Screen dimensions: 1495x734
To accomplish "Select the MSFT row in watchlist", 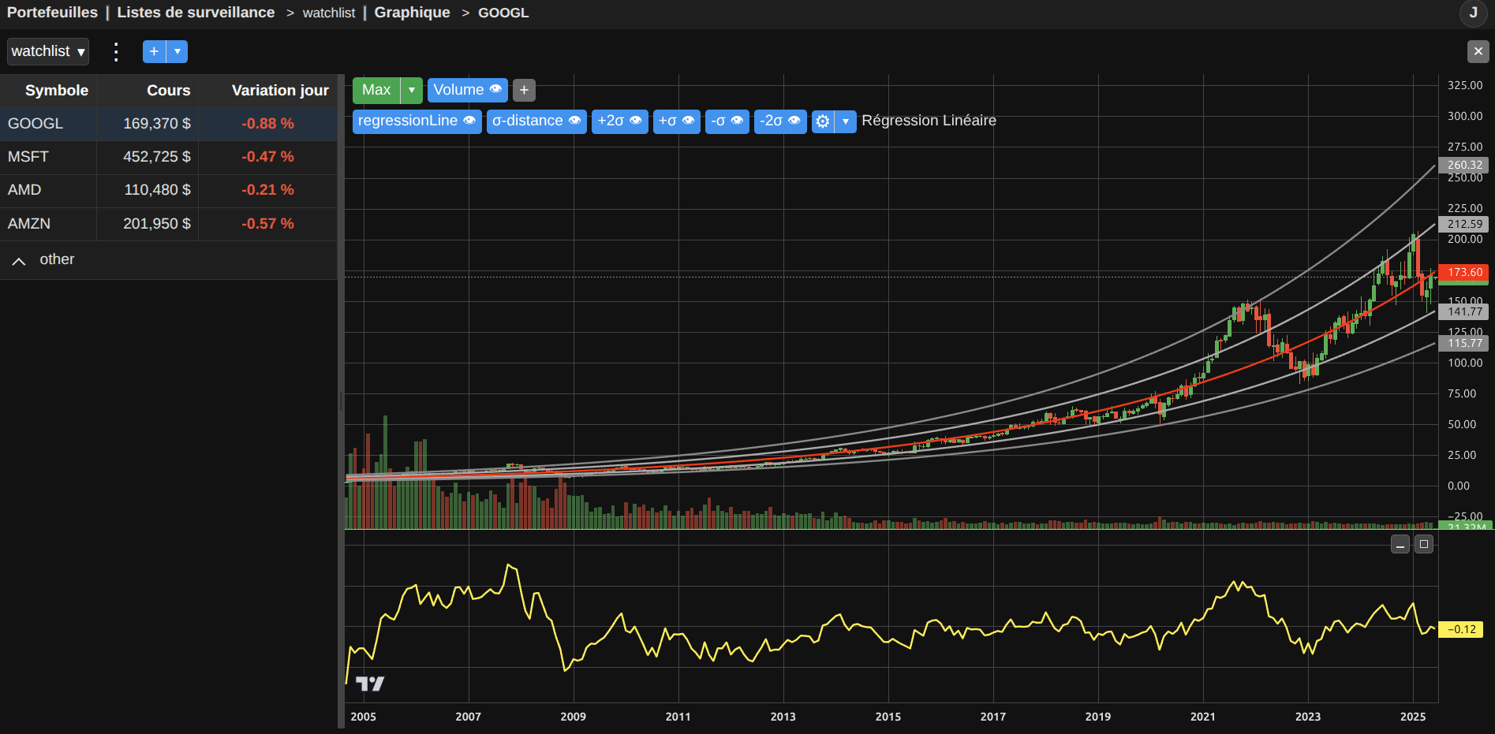I will [x=169, y=157].
